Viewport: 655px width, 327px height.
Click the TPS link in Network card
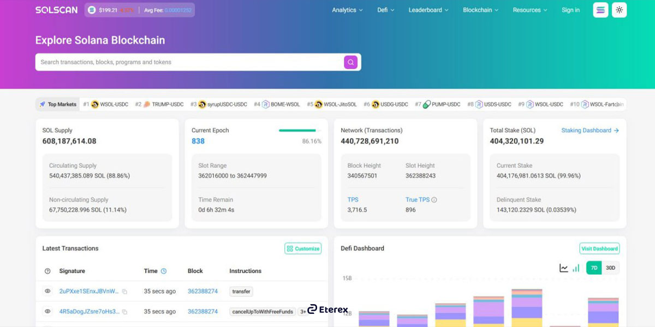[353, 199]
